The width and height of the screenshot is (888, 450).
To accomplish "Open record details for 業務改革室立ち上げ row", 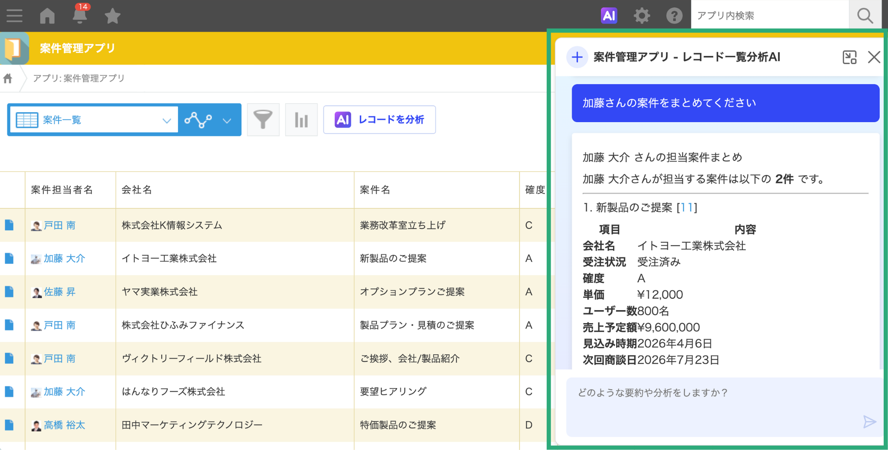I will (9, 225).
